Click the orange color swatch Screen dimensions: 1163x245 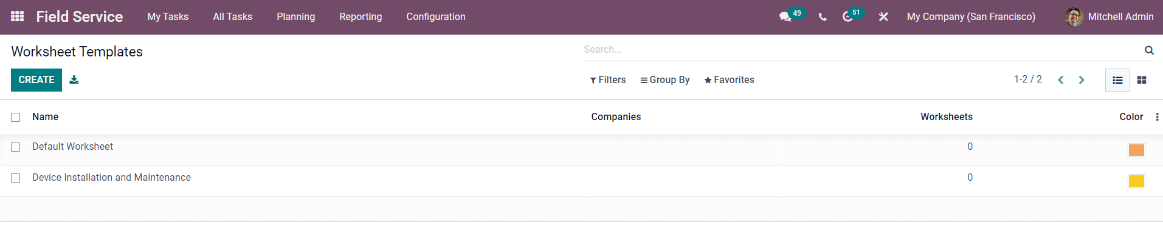coord(1136,150)
